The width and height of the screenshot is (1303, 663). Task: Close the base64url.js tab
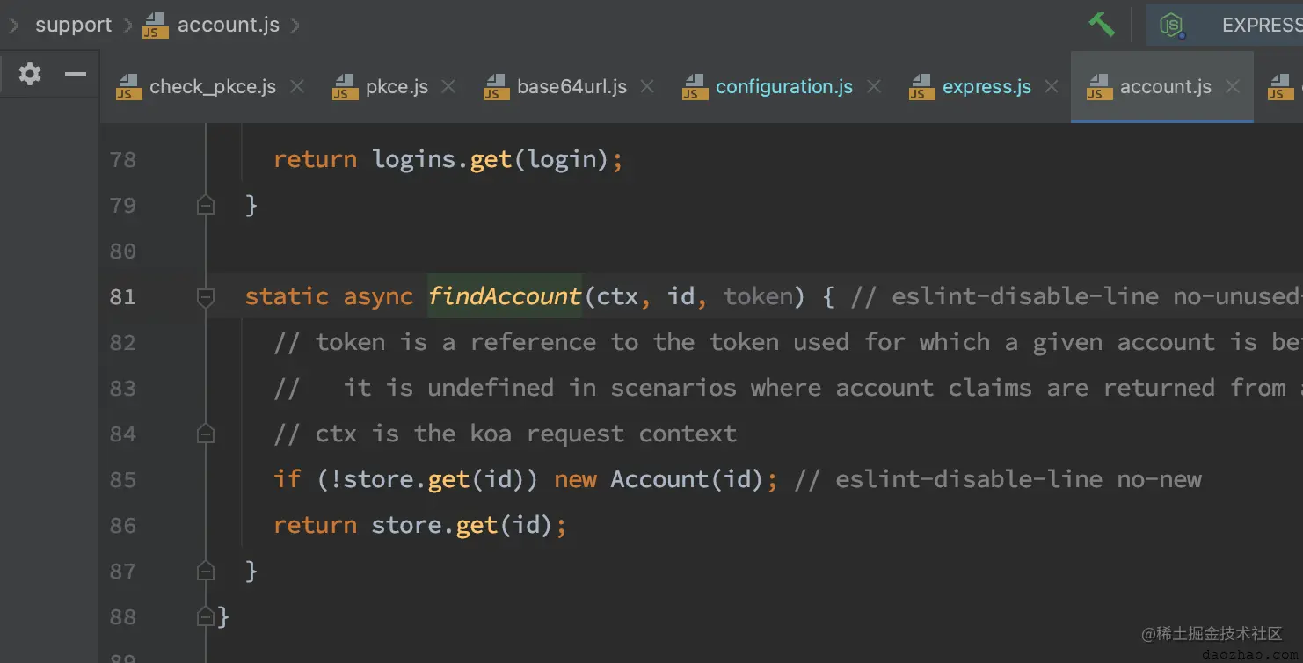pyautogui.click(x=647, y=86)
